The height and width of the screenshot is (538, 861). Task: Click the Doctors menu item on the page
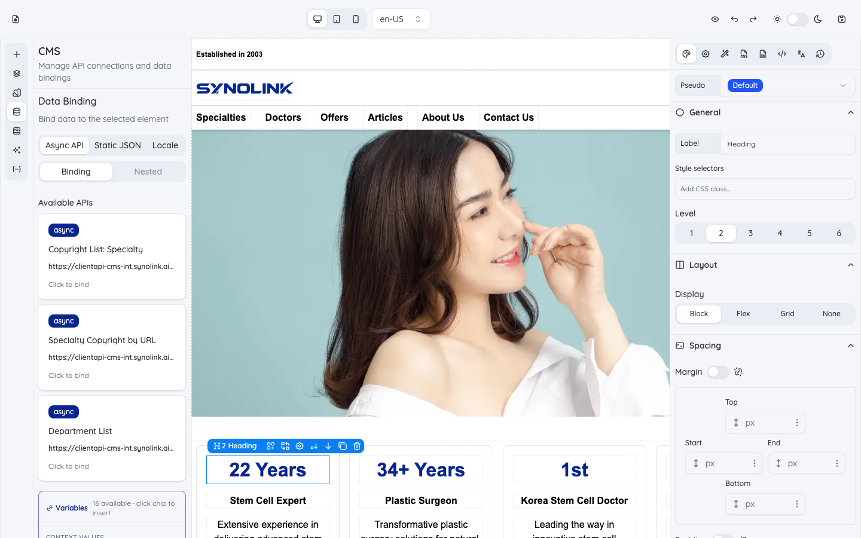[283, 117]
